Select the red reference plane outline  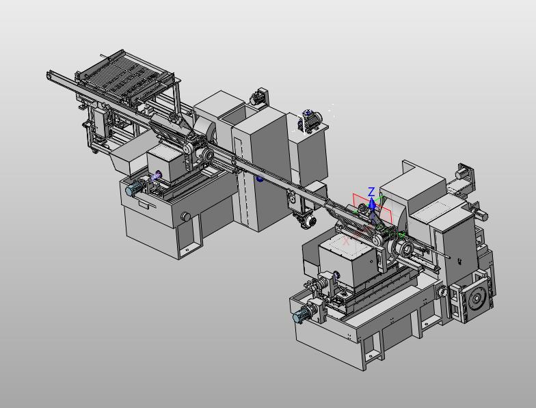pyautogui.click(x=373, y=208)
